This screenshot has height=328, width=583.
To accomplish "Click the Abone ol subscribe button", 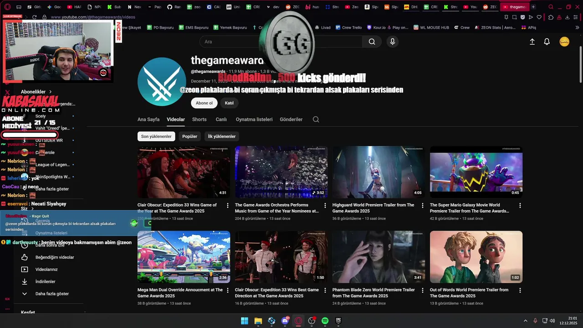I will pos(204,103).
